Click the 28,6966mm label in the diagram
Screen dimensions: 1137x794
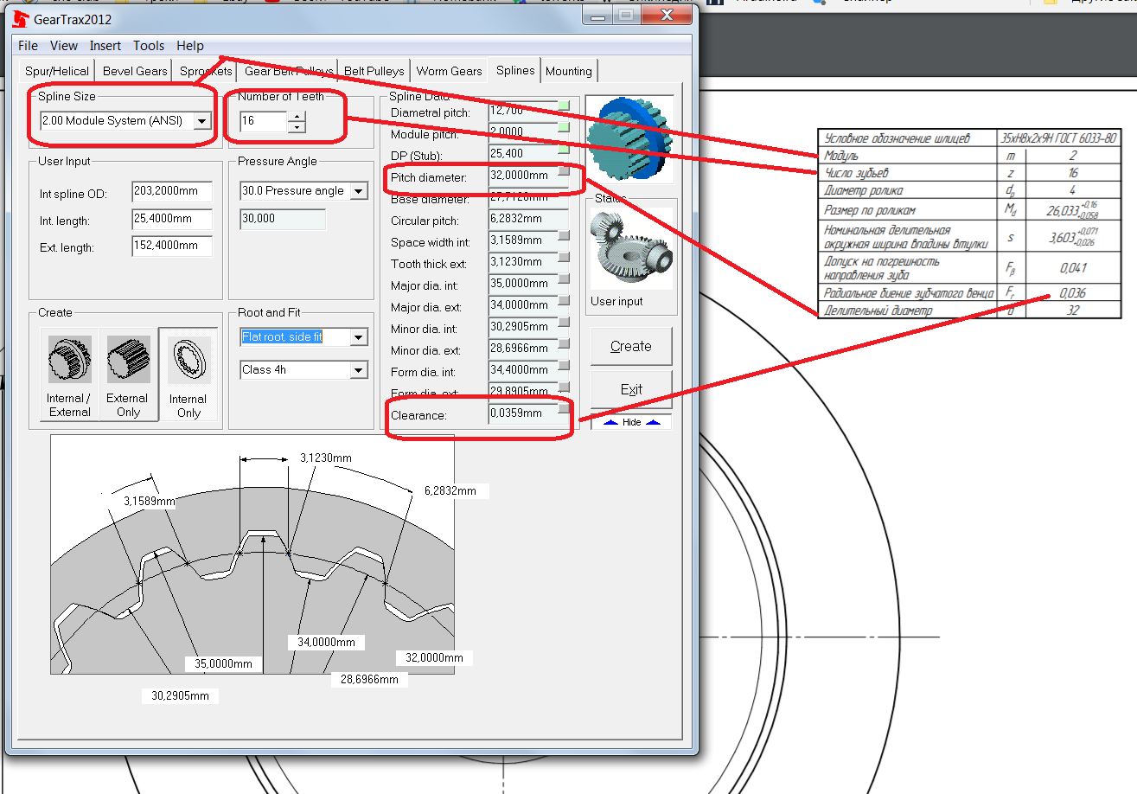(x=369, y=680)
